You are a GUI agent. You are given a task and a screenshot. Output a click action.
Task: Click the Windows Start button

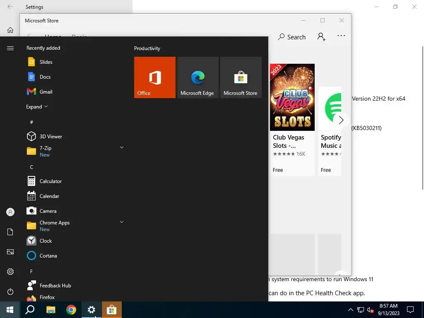[x=10, y=310]
